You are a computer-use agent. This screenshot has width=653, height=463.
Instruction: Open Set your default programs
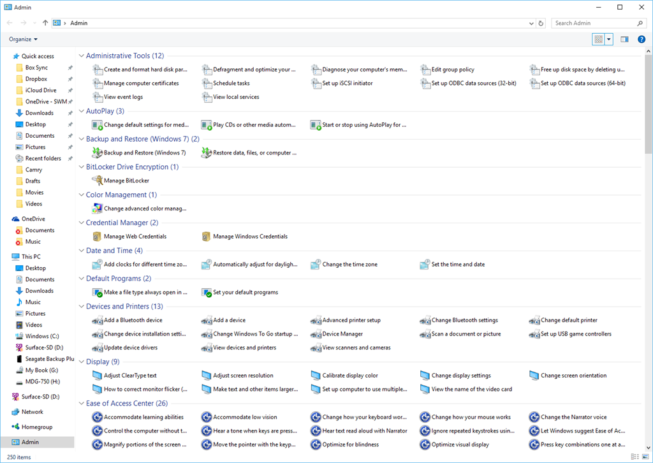pyautogui.click(x=245, y=293)
